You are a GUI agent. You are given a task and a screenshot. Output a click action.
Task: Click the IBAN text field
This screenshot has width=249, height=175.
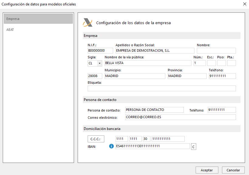(152, 146)
